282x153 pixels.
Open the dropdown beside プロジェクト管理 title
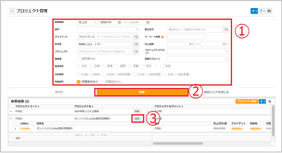pos(12,11)
